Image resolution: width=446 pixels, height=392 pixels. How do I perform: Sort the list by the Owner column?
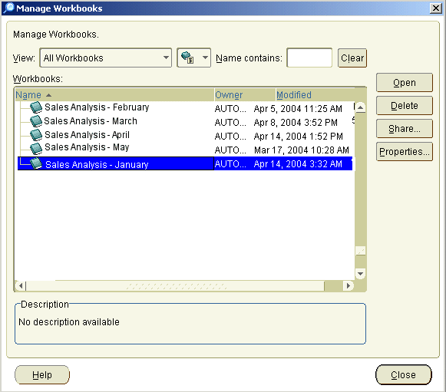(x=229, y=95)
